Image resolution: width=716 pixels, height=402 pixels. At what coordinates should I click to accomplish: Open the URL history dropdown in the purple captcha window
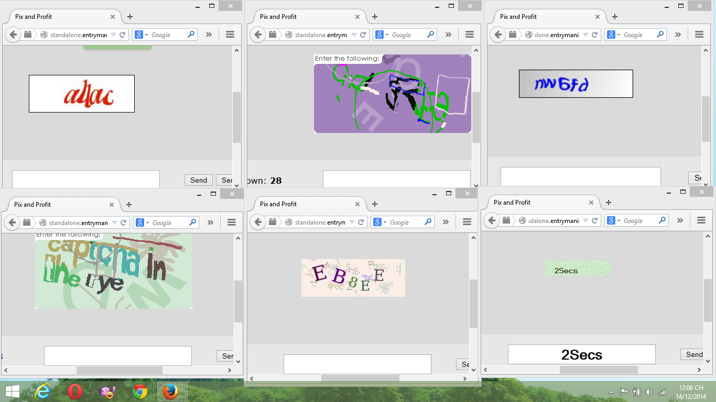tap(354, 35)
